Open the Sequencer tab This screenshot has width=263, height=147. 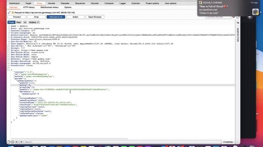(80, 3)
